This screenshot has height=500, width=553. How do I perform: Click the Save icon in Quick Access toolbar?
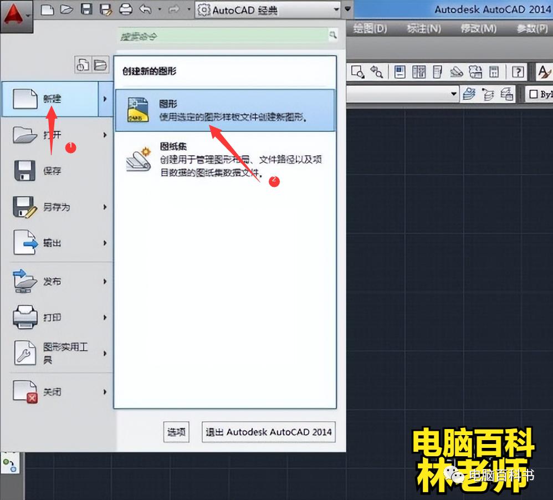[x=86, y=10]
